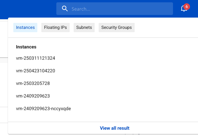Select the Instances filter tab
198x139 pixels.
25,28
